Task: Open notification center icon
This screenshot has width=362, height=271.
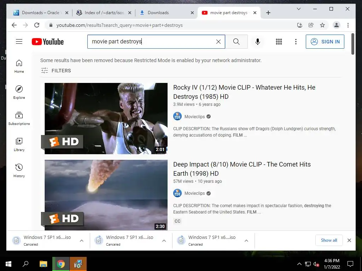Action: point(350,264)
